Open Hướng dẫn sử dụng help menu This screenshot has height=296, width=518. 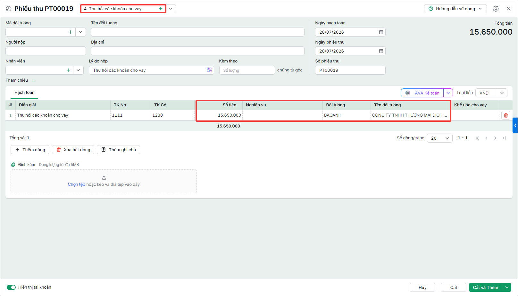point(455,9)
